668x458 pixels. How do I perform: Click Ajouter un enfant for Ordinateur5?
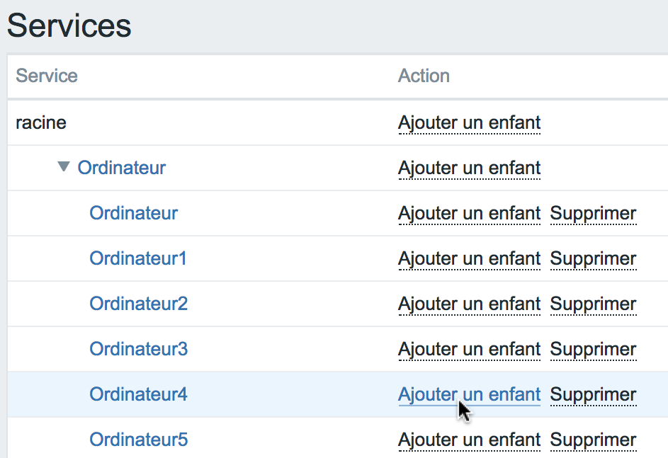point(470,440)
